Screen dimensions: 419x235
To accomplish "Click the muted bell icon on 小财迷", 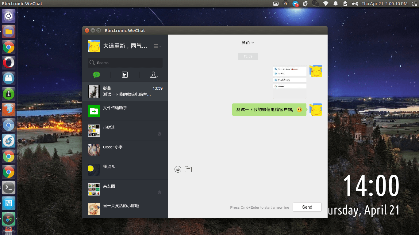I will [160, 134].
